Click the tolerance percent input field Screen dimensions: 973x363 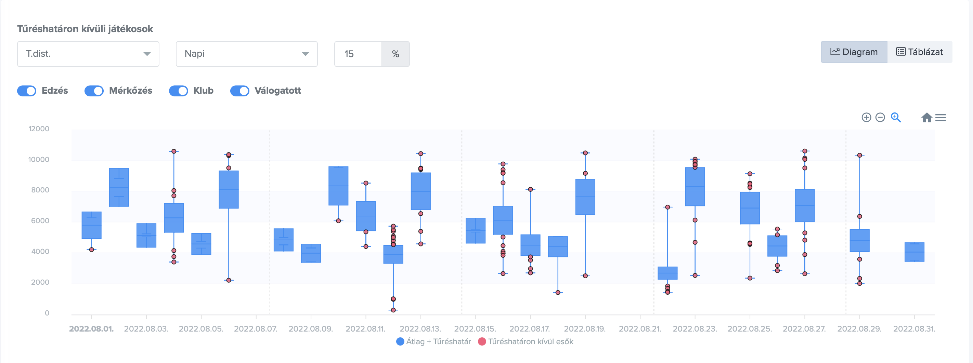pyautogui.click(x=358, y=54)
